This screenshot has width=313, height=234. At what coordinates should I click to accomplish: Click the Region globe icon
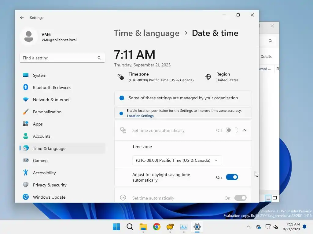[x=208, y=77]
